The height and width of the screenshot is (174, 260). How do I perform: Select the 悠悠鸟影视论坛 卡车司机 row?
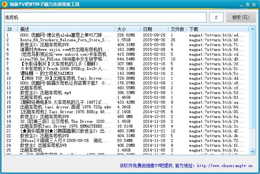point(127,54)
